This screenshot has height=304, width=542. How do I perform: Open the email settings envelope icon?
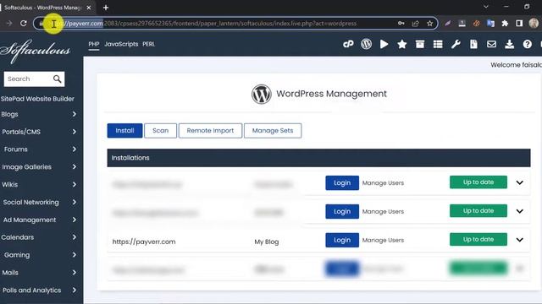[491, 44]
